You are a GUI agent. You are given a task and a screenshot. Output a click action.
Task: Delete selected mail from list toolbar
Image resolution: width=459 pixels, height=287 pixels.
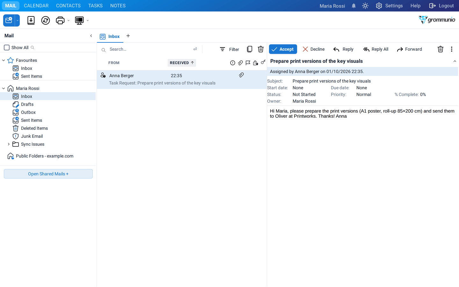point(261,49)
